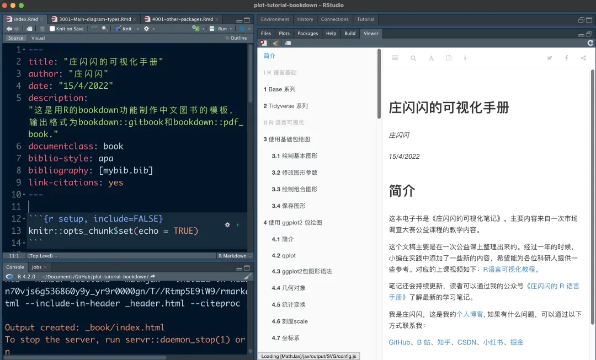Close the Jobs tab
The image size is (596, 360).
click(45, 267)
